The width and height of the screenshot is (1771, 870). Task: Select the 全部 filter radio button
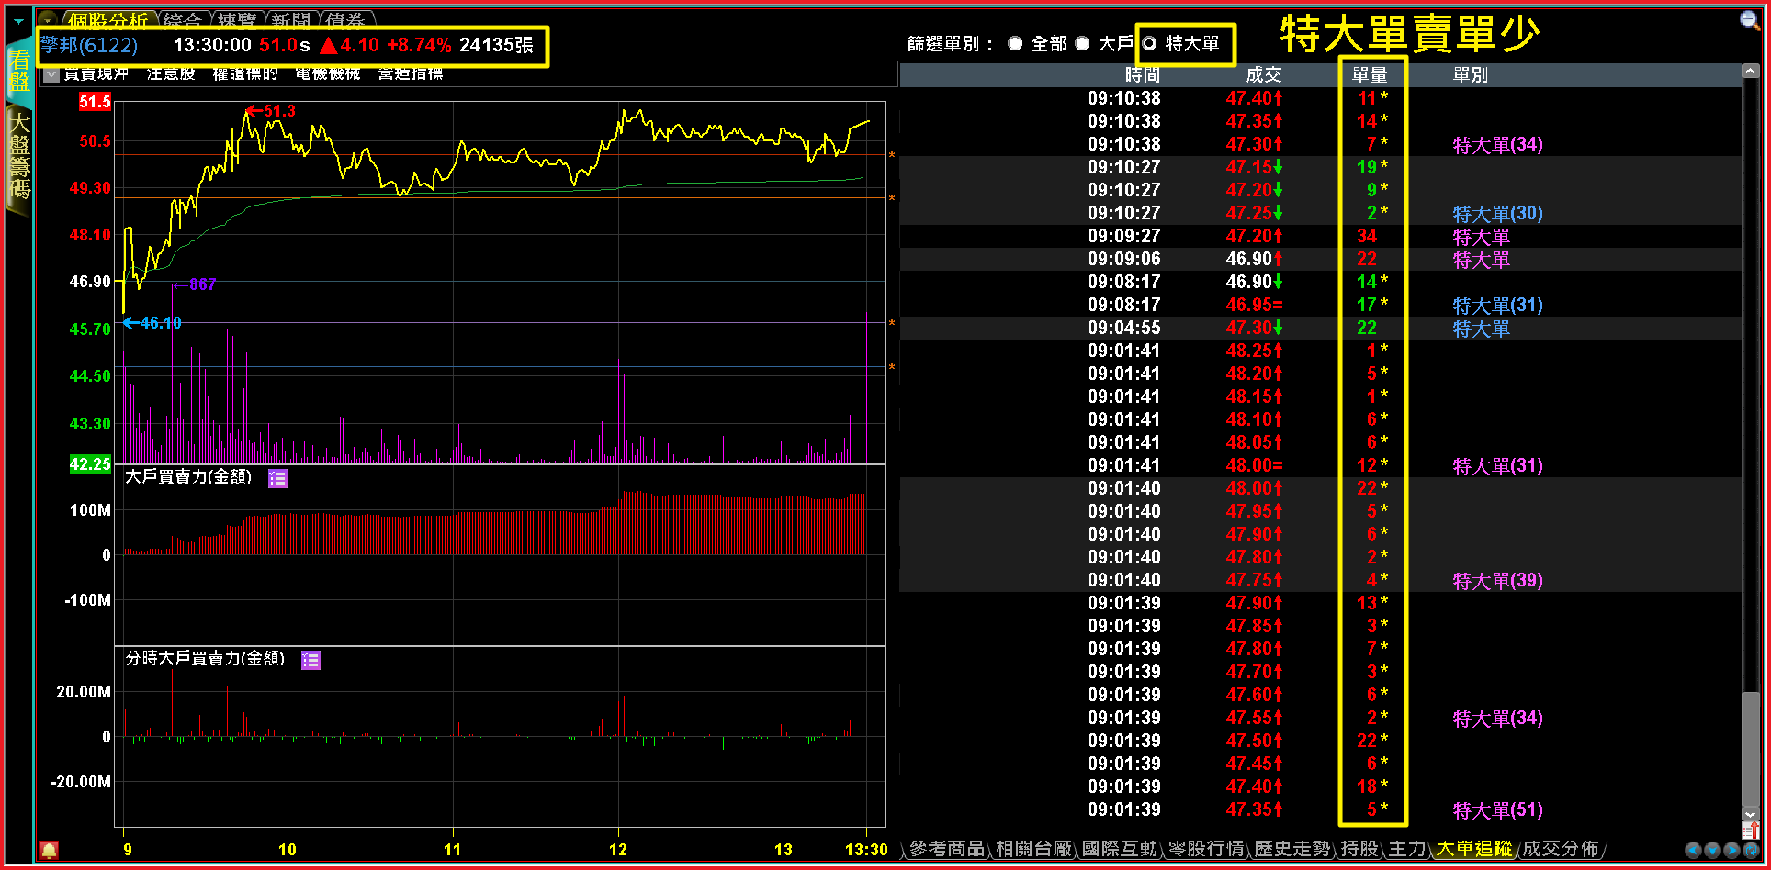(1015, 44)
